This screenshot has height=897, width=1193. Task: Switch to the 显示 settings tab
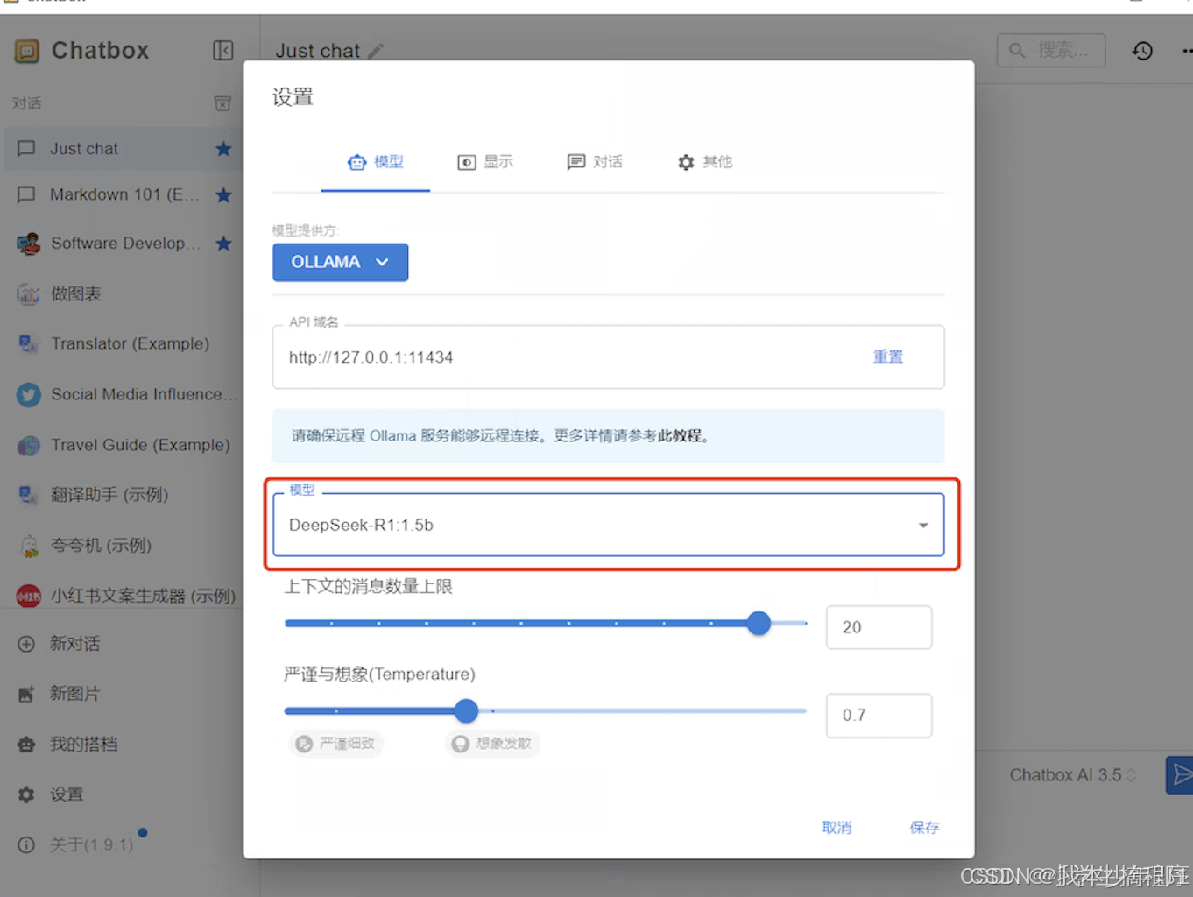pyautogui.click(x=485, y=162)
